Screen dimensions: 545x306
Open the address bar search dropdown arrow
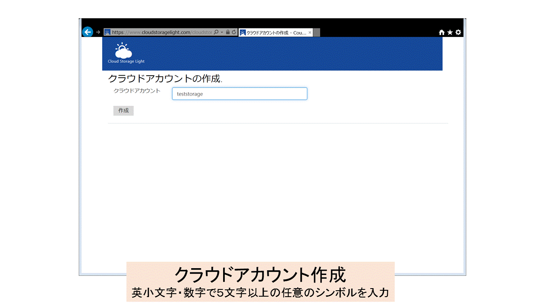[222, 32]
